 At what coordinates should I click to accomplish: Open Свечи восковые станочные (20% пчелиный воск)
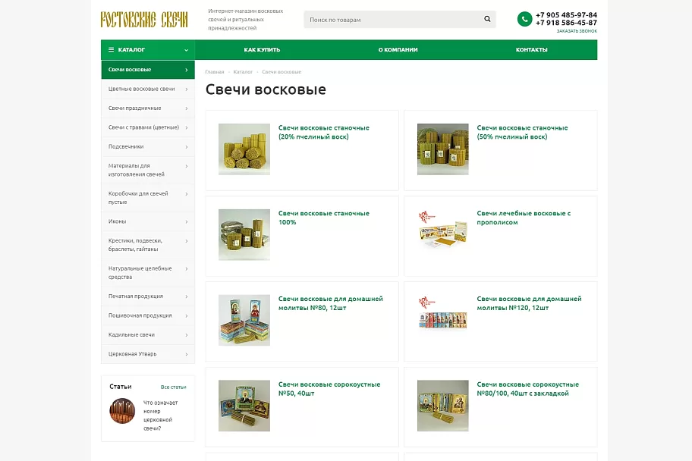[x=323, y=133]
